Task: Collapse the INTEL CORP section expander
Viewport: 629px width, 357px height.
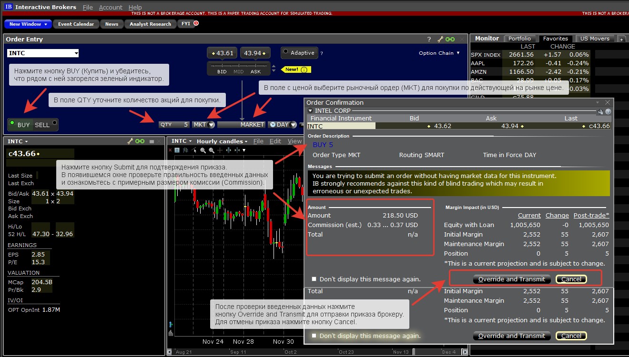Action: coord(311,110)
